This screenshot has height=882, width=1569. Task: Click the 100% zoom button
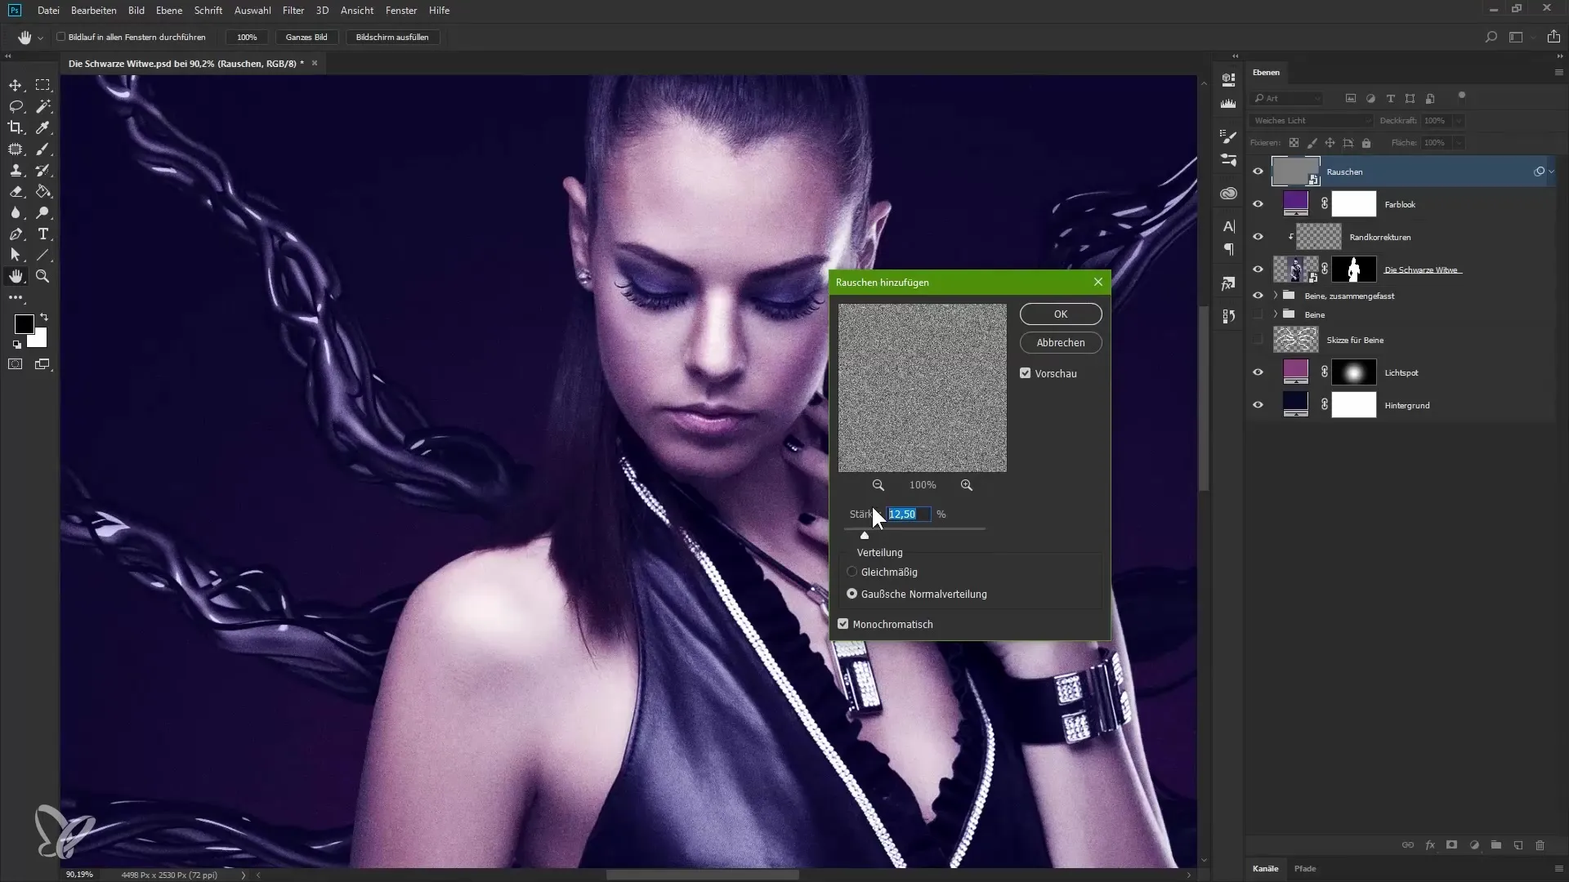247,37
